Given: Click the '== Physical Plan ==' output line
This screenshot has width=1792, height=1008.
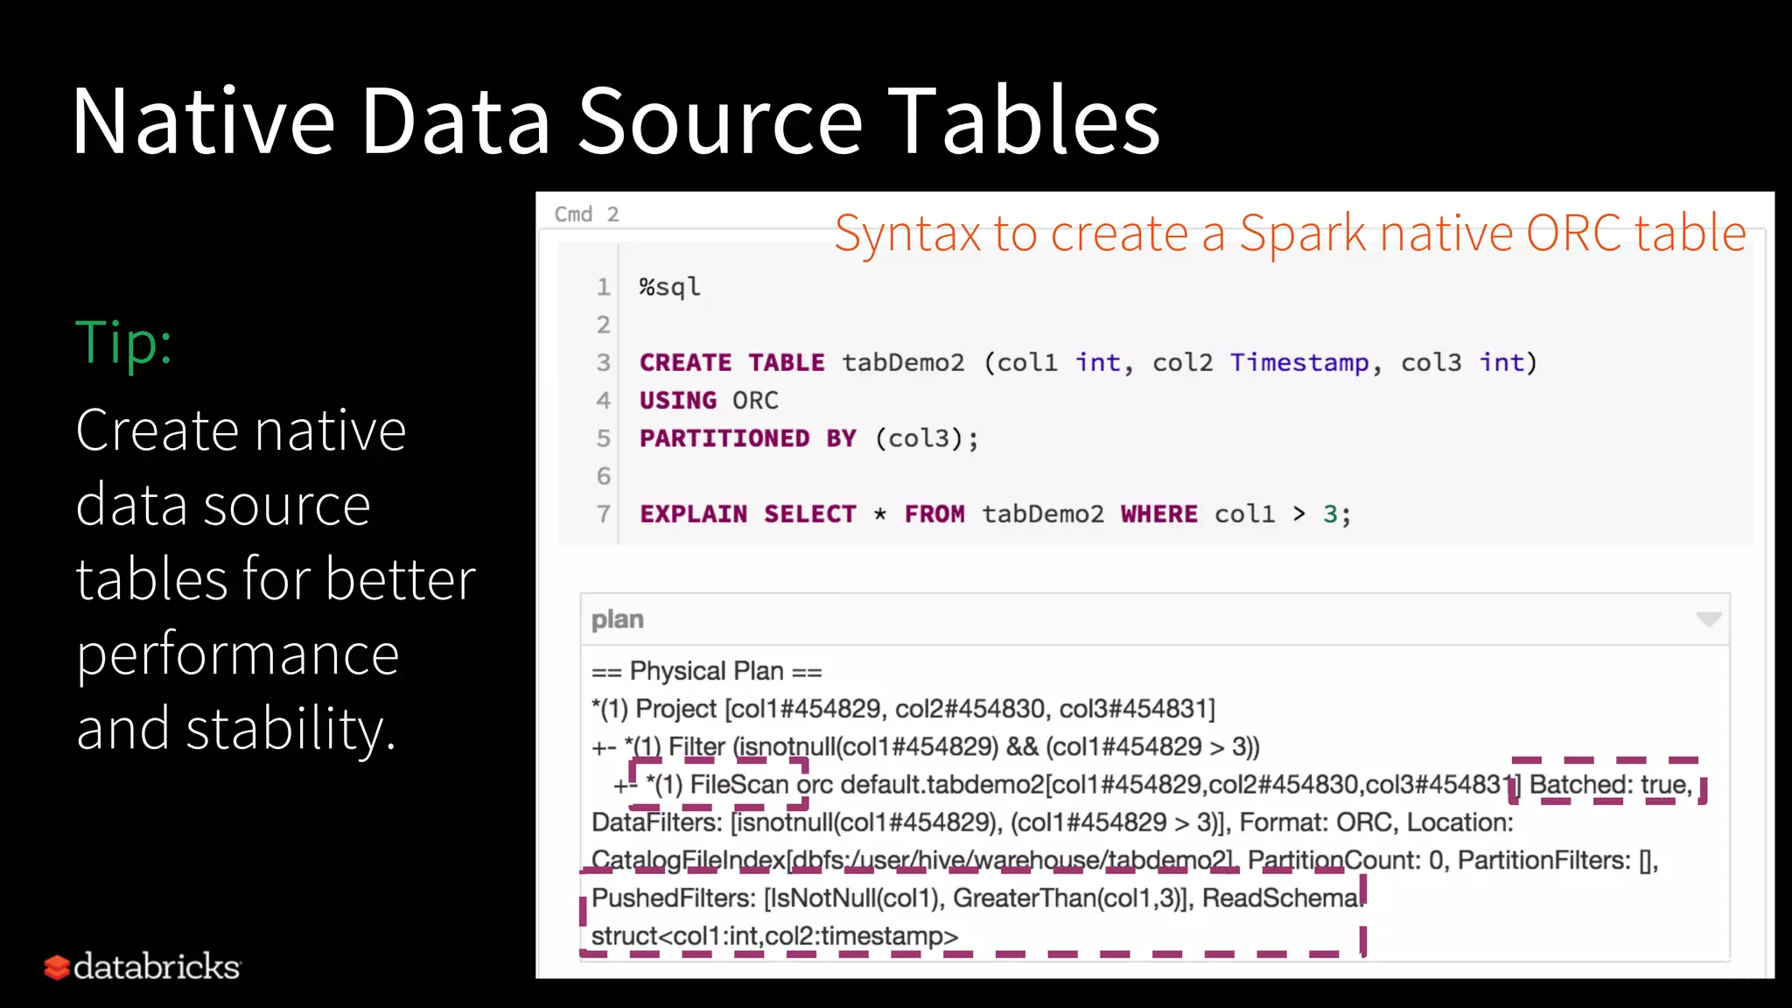Looking at the screenshot, I should 707,671.
